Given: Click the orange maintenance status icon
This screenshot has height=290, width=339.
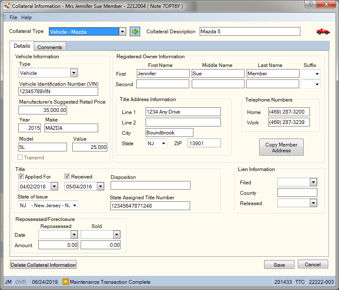Looking at the screenshot, I should tap(65, 282).
